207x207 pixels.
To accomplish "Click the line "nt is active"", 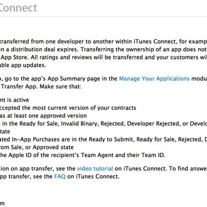I will (x=14, y=100).
